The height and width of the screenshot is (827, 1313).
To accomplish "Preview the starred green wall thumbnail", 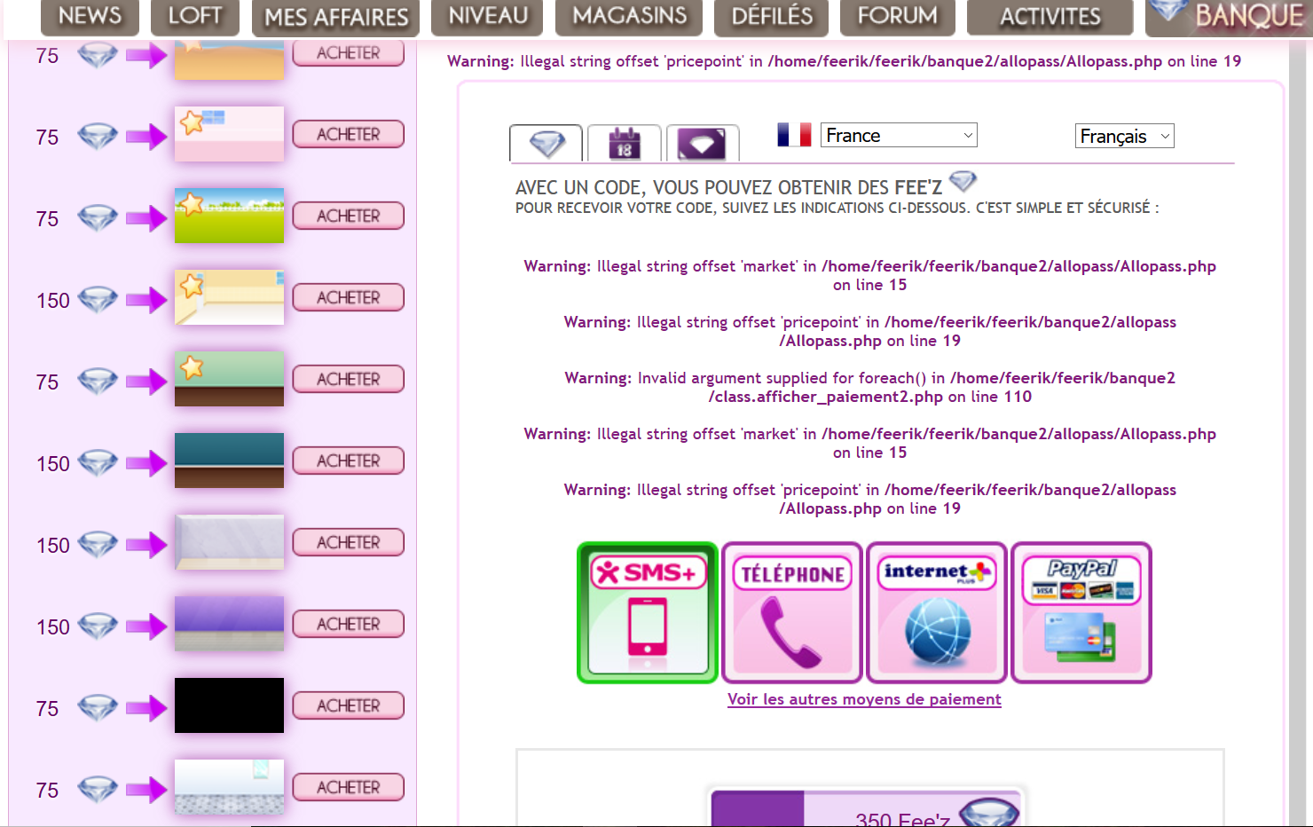I will [x=229, y=379].
